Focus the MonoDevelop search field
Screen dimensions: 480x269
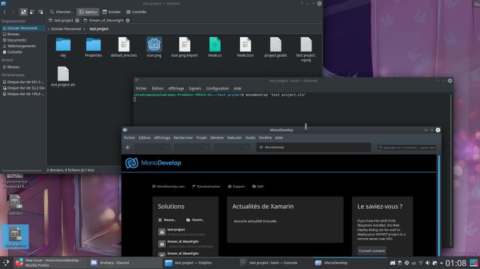[407, 147]
